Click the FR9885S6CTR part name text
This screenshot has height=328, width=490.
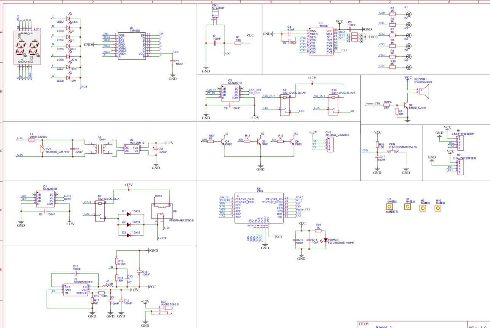point(83,282)
